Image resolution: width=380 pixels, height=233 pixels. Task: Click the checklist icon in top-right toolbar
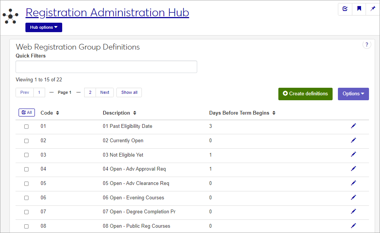[x=345, y=9]
